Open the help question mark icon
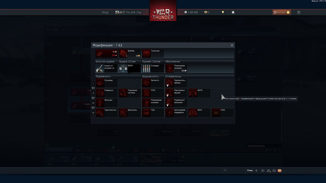The image size is (326, 183). coord(299,12)
